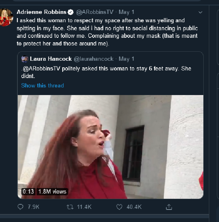This screenshot has width=219, height=222.
Task: Open the @ARobbinsTV handle in tweet header
Action: coord(94,12)
